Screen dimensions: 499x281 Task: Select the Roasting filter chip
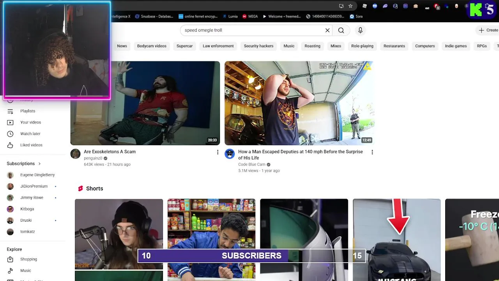(312, 46)
